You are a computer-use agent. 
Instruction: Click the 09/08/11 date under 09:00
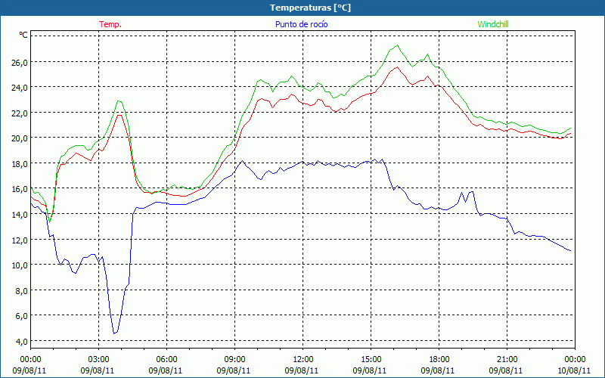(x=234, y=370)
